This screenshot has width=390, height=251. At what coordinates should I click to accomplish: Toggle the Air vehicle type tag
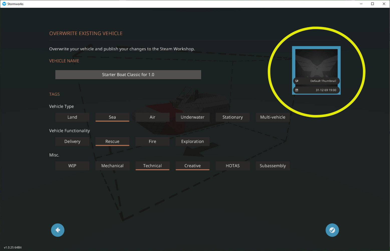(x=153, y=117)
